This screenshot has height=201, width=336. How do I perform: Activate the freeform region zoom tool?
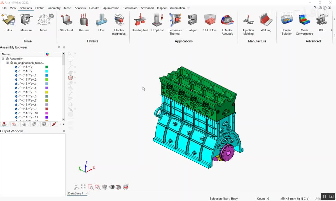pos(97,187)
